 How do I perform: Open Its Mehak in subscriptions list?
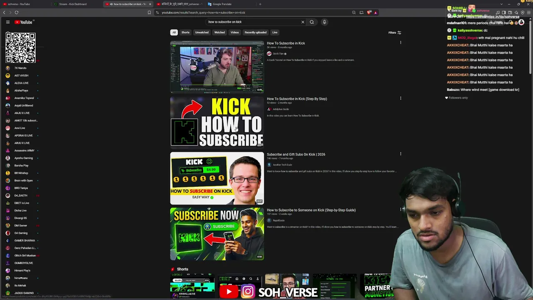click(21, 285)
